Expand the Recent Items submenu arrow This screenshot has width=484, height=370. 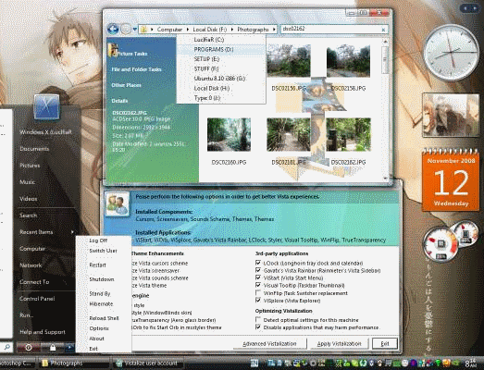72,232
